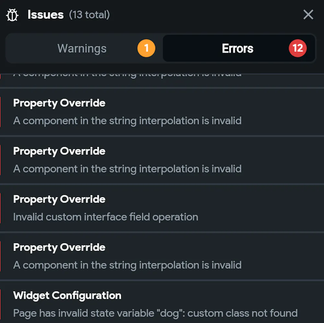Close the Issues panel
The height and width of the screenshot is (323, 324).
point(308,15)
